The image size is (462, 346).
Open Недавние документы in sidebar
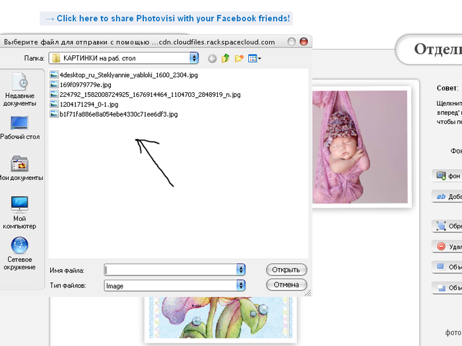(x=19, y=90)
